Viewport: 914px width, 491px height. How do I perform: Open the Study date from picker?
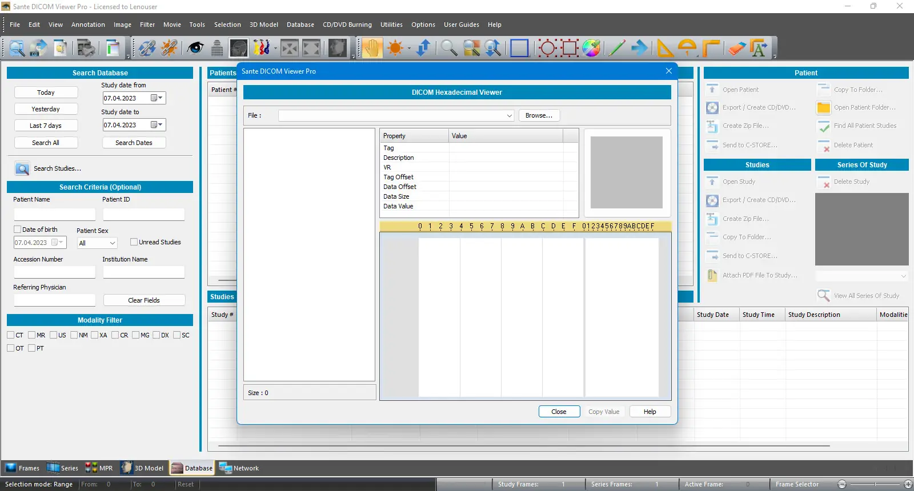tap(157, 98)
